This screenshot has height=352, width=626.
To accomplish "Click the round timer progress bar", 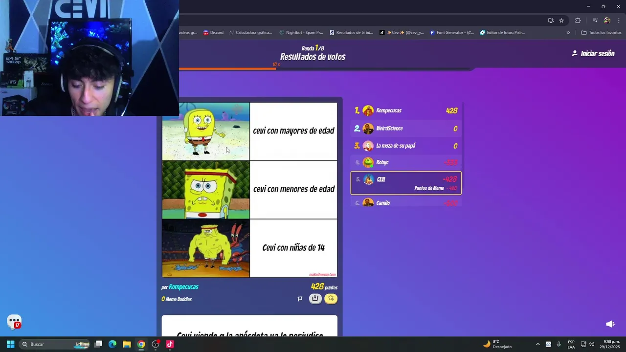I will click(326, 69).
